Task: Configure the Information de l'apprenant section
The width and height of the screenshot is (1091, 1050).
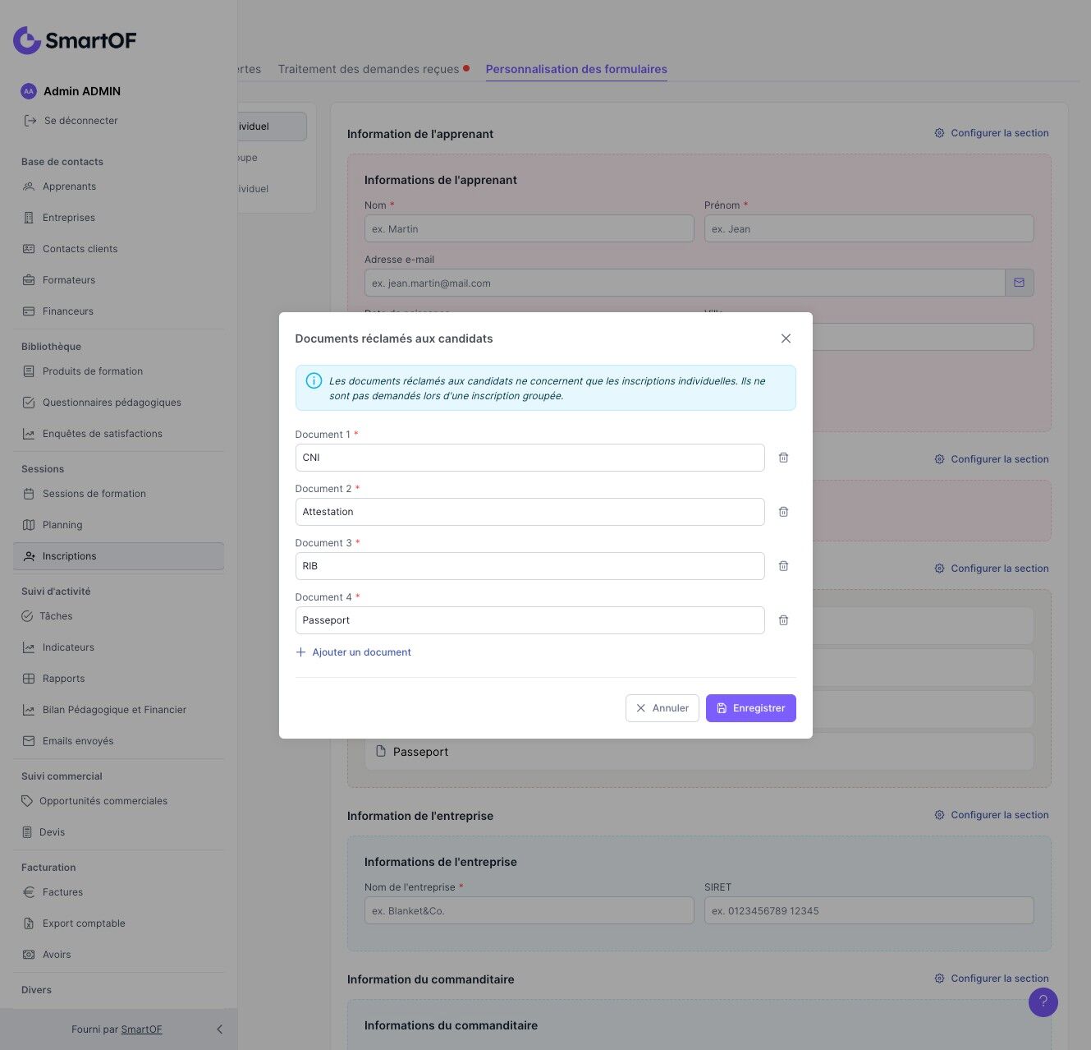Action: [992, 133]
